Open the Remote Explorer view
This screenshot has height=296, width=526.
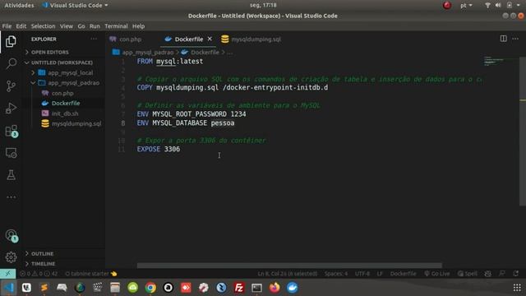tap(11, 153)
